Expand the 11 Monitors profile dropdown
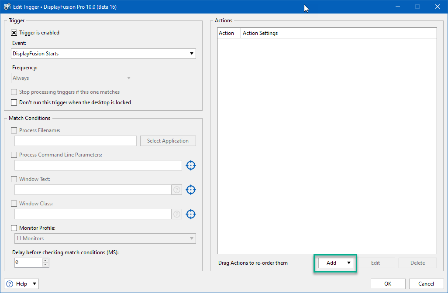448x293 pixels. [105, 238]
